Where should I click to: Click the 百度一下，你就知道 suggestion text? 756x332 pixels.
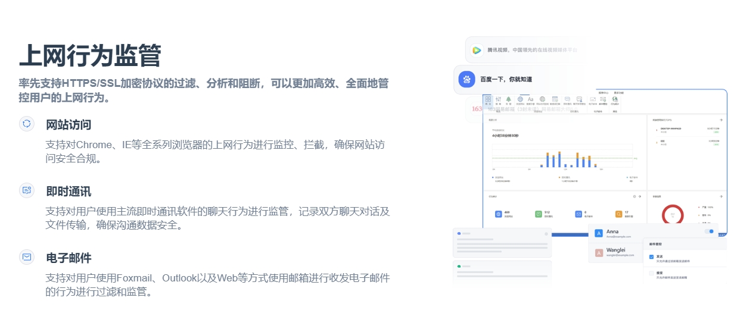(506, 79)
